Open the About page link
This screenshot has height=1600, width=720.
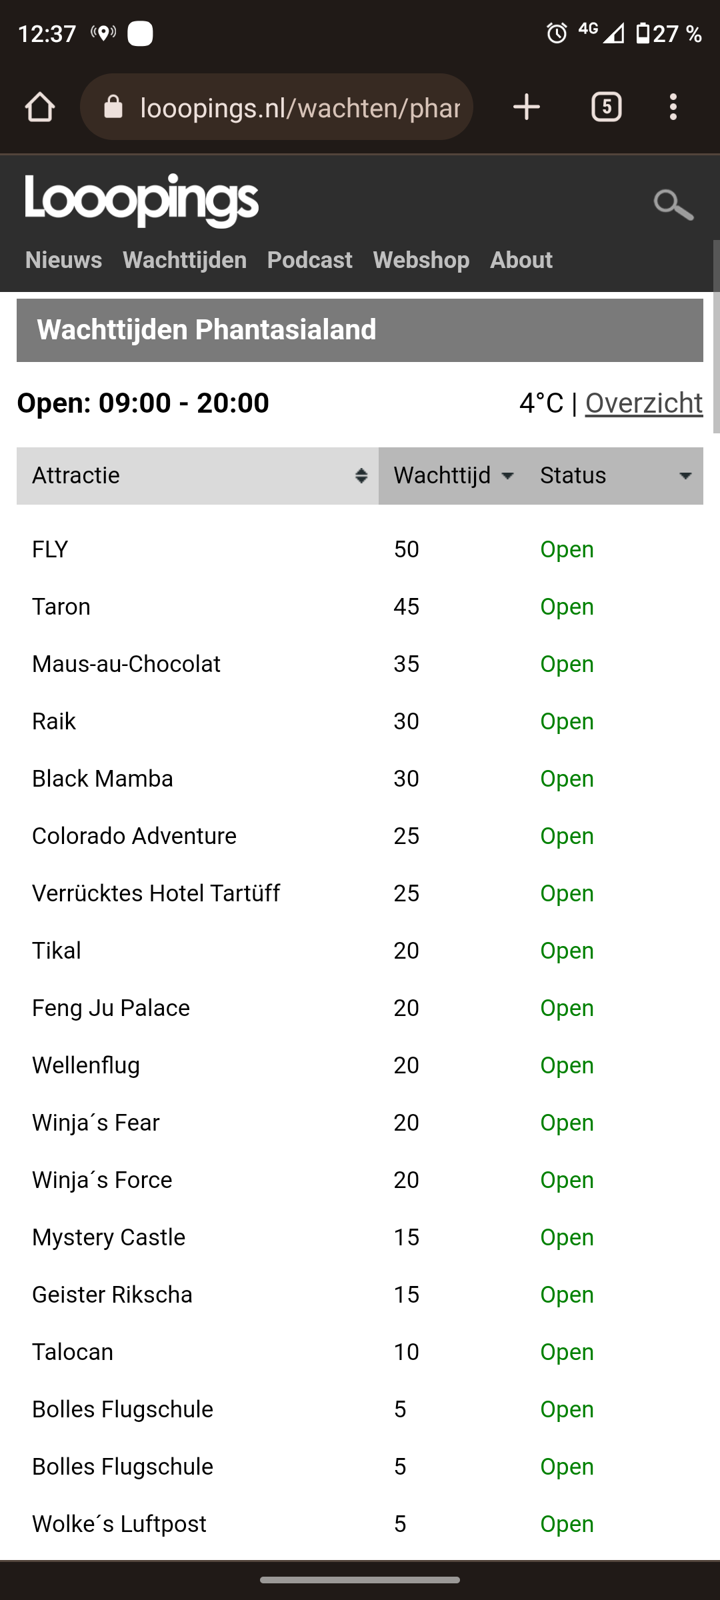(521, 260)
